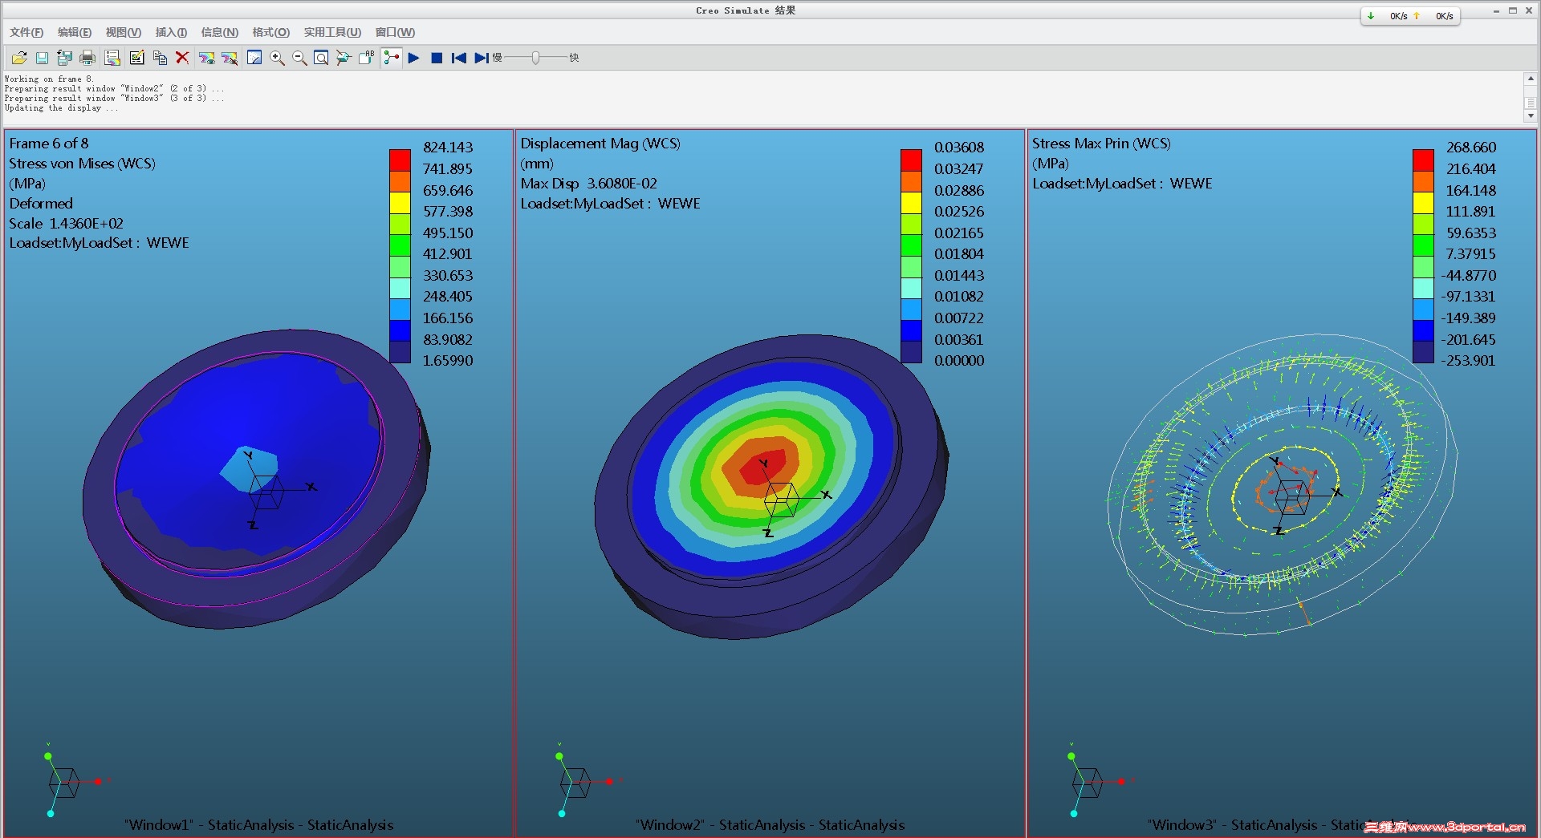Click the red X delete icon
Viewport: 1541px width, 838px height.
(182, 58)
